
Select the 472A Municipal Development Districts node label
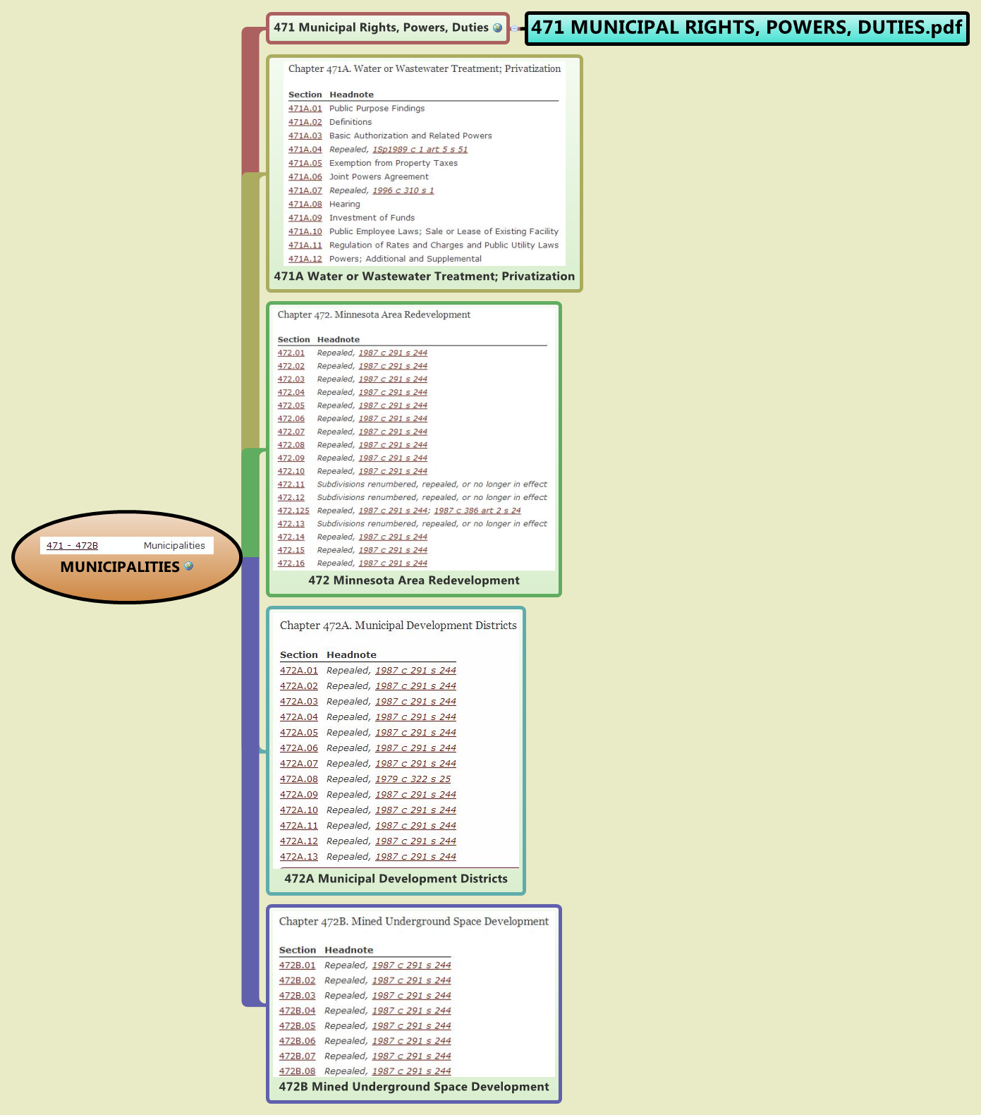pyautogui.click(x=396, y=879)
